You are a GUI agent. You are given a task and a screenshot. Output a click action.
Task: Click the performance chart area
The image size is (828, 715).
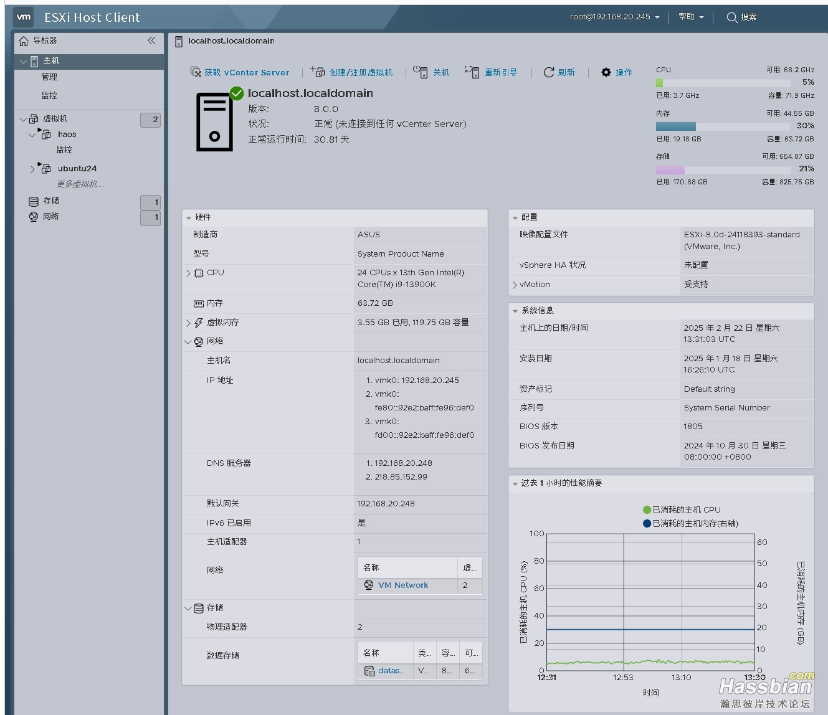click(650, 602)
